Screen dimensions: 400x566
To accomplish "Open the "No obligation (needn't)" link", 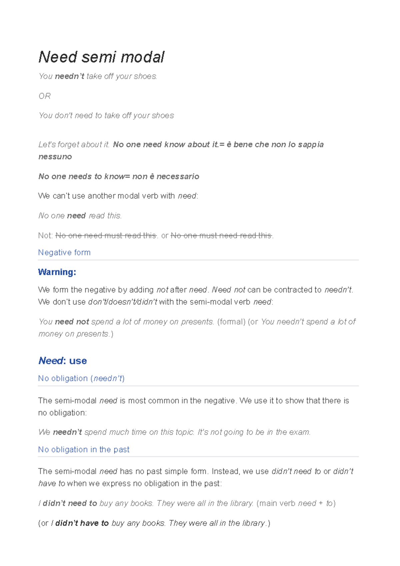I will (x=81, y=379).
